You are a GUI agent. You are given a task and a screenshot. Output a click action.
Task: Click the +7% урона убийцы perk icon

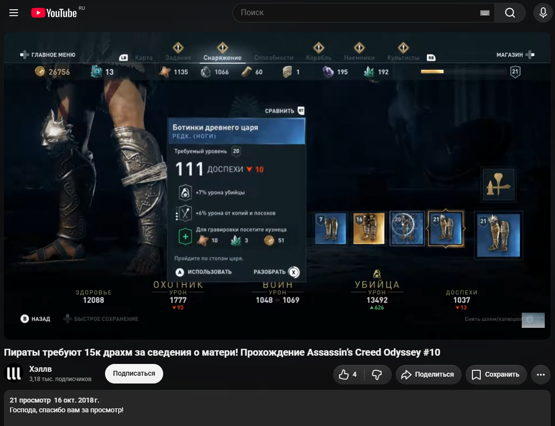coord(185,192)
